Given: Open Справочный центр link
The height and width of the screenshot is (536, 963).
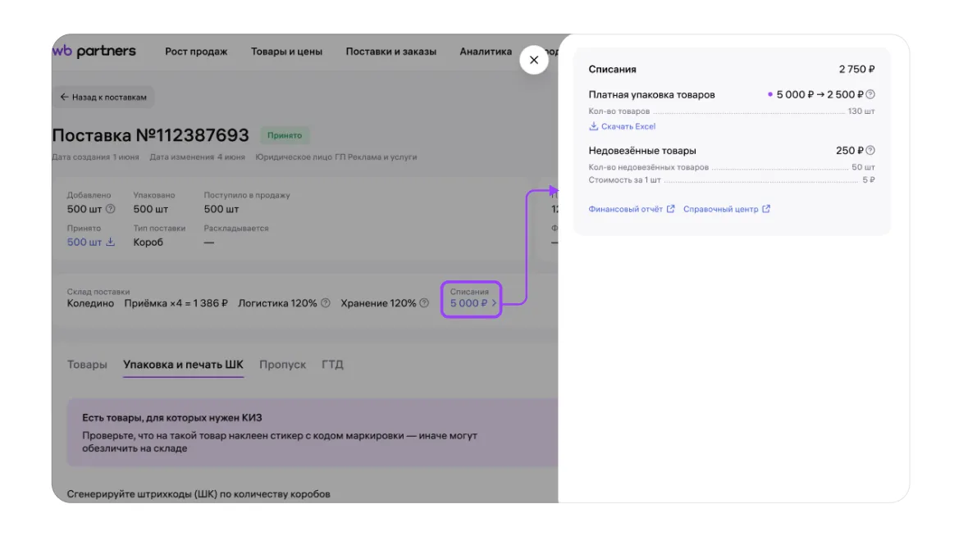Looking at the screenshot, I should click(721, 209).
